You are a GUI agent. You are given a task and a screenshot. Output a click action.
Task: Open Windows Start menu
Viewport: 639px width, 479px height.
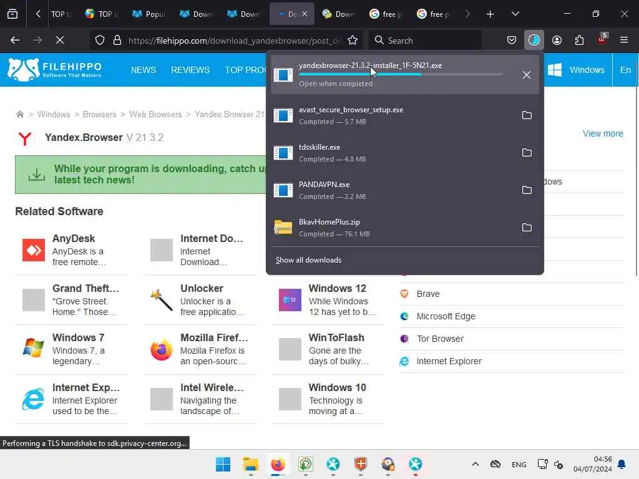[x=223, y=464]
